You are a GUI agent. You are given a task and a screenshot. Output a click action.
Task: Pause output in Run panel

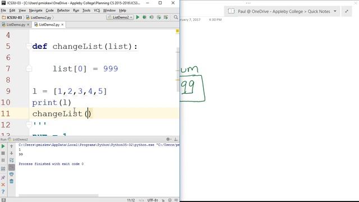3,160
